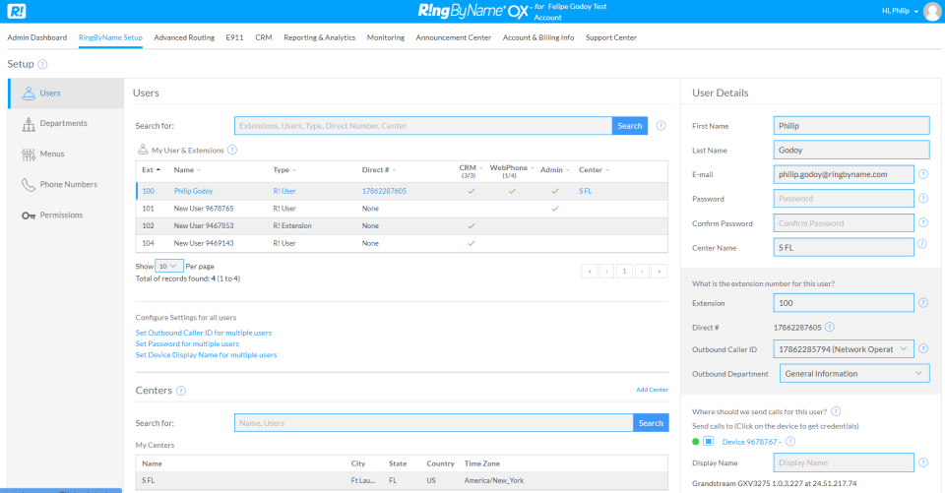Click CRM checkmark for New User 9469143

click(x=472, y=243)
